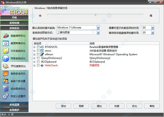
Task: Click the 磁盘缓存优化 disk cache icon
Action: coord(6,36)
